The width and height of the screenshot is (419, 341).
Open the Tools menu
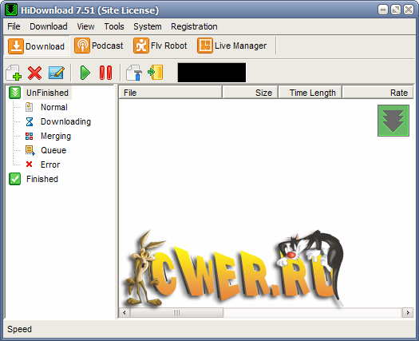point(114,26)
